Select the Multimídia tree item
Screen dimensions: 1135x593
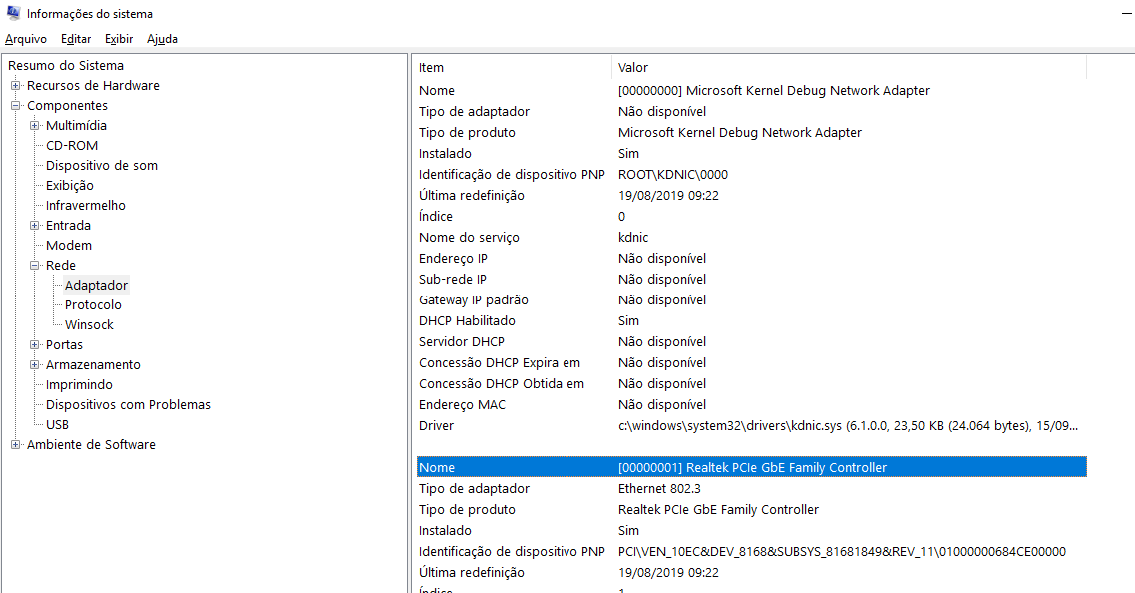coord(76,125)
